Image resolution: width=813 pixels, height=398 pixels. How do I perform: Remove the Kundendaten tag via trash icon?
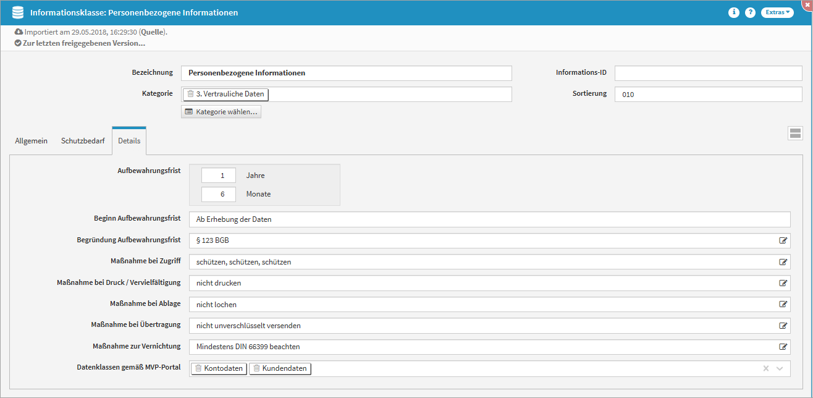pyautogui.click(x=256, y=368)
